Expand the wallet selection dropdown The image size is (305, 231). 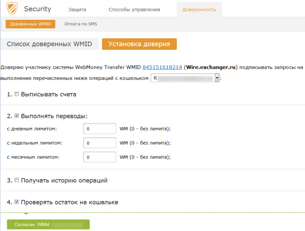pyautogui.click(x=217, y=78)
